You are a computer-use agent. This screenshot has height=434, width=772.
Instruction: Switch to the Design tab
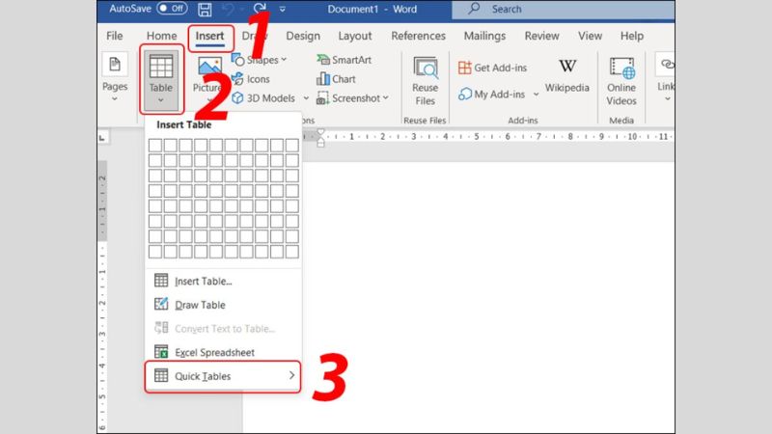[303, 36]
